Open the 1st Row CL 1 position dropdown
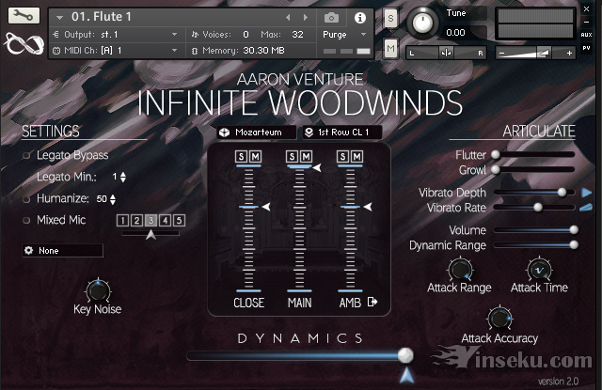This screenshot has height=390, width=602. [x=341, y=133]
